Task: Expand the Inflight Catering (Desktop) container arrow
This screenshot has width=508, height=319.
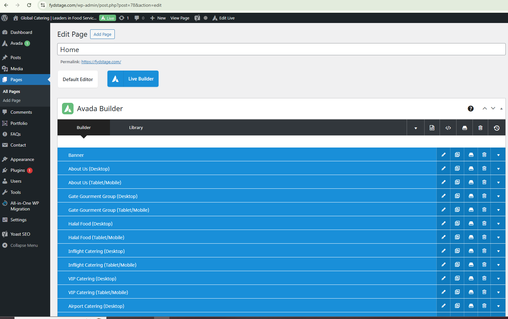Action: pos(498,251)
